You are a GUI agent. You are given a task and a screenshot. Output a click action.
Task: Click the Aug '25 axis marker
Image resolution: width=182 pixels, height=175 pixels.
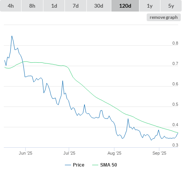coord(114,153)
